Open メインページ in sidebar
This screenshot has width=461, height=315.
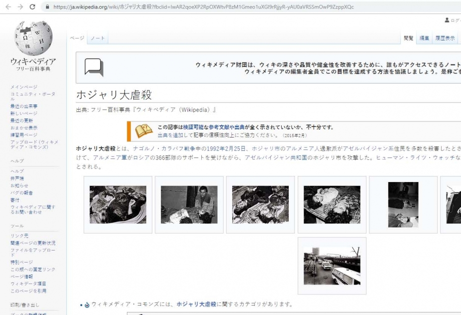coord(24,87)
